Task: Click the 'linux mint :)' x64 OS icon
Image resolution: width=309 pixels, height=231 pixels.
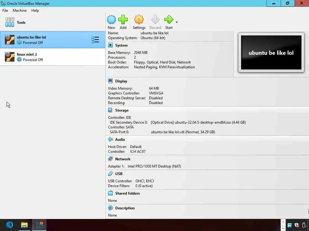Action: (9, 57)
